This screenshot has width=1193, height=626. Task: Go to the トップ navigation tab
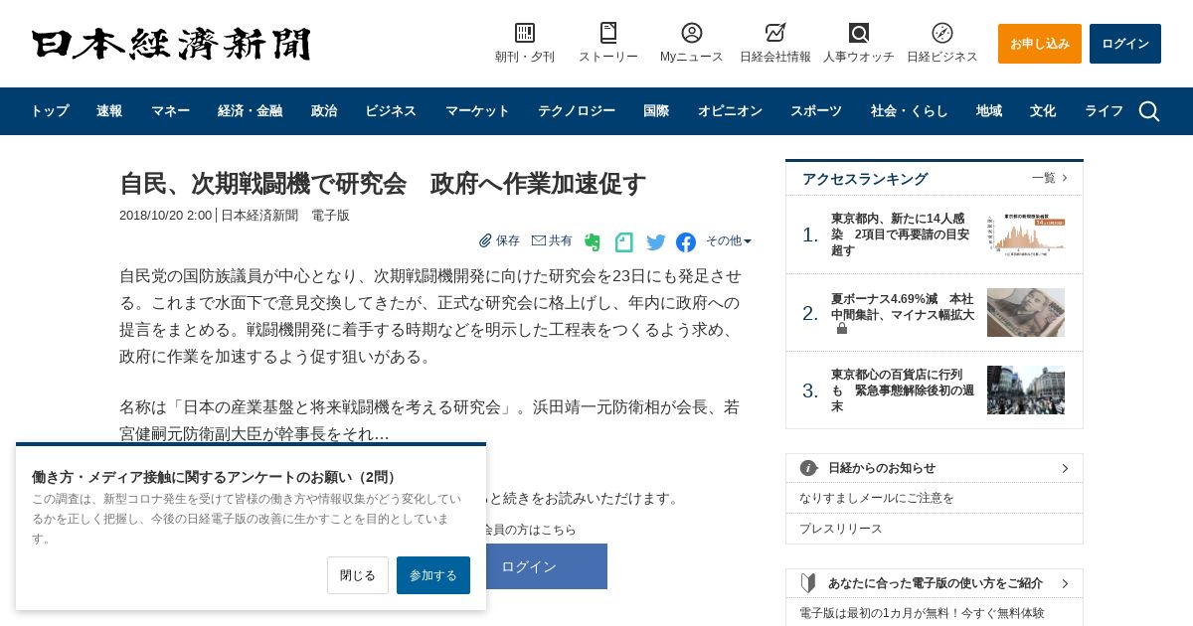click(50, 111)
